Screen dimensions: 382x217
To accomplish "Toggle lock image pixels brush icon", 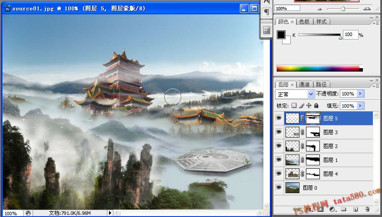I will (x=302, y=105).
